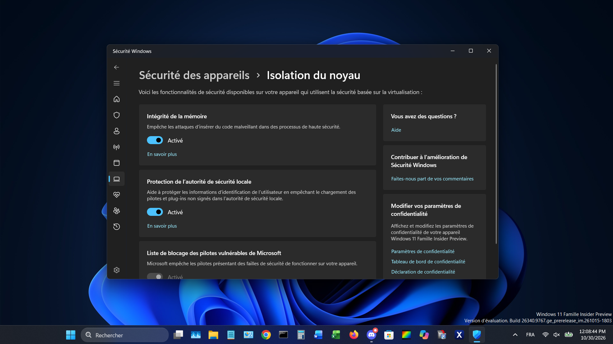This screenshot has width=613, height=344.
Task: Open File Explorer from the taskbar
Action: tap(213, 335)
